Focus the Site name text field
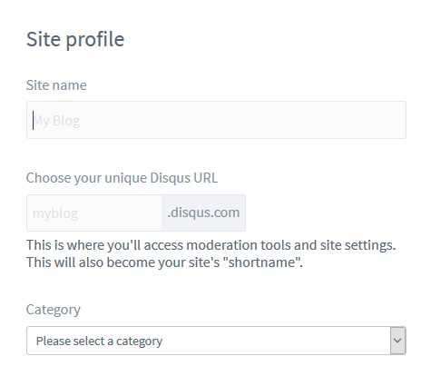 pos(216,120)
